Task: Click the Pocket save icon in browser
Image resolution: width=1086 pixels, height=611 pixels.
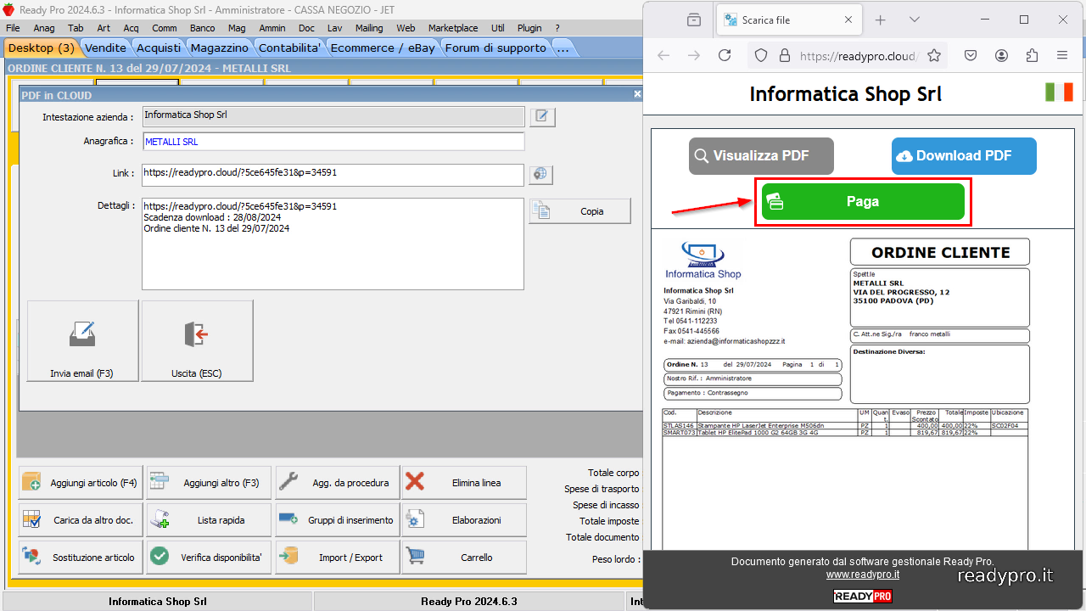Action: 971,55
